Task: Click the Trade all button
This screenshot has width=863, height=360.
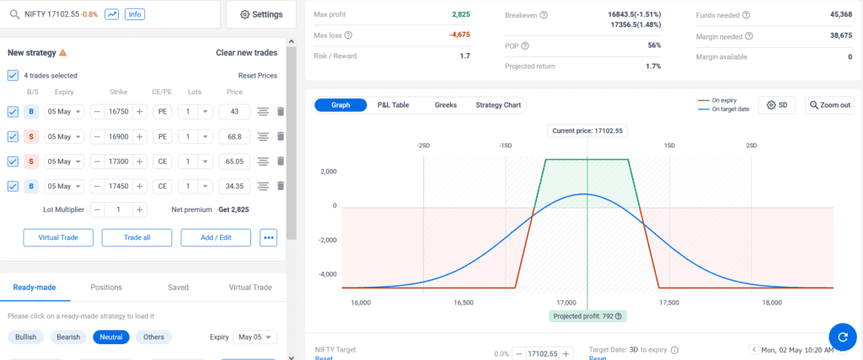Action: point(137,237)
